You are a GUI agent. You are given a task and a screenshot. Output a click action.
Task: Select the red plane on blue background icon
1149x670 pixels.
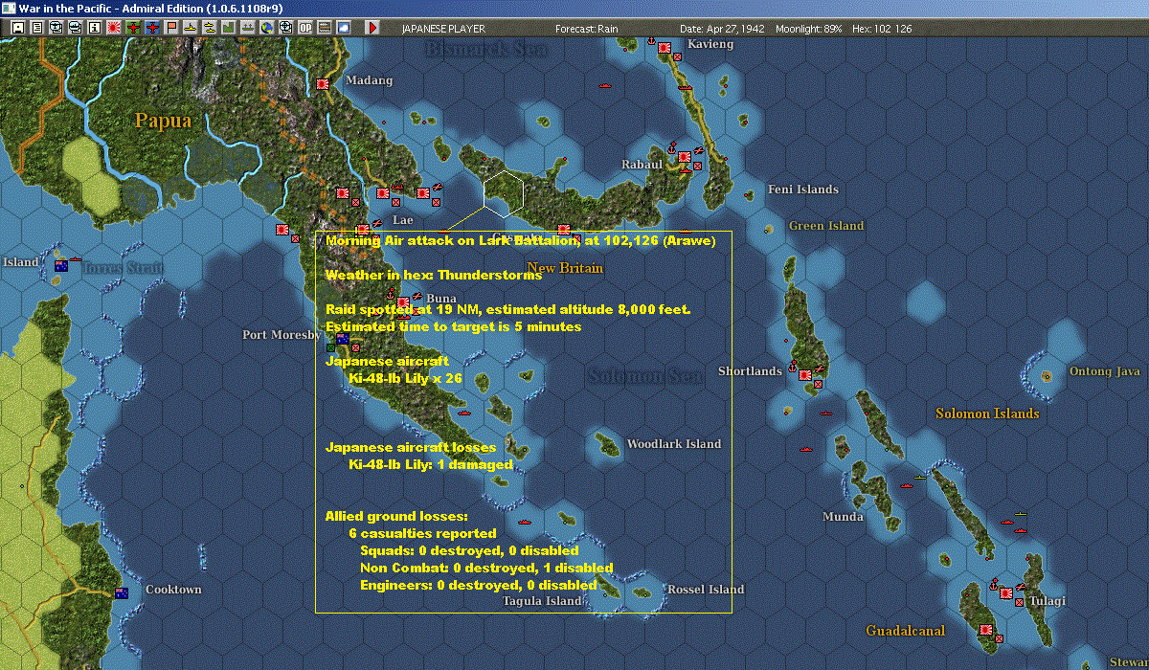click(x=152, y=28)
